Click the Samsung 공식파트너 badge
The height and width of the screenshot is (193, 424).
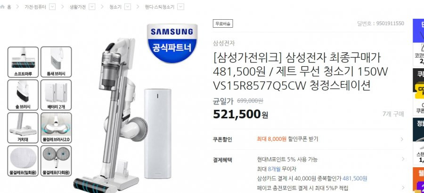point(172,43)
